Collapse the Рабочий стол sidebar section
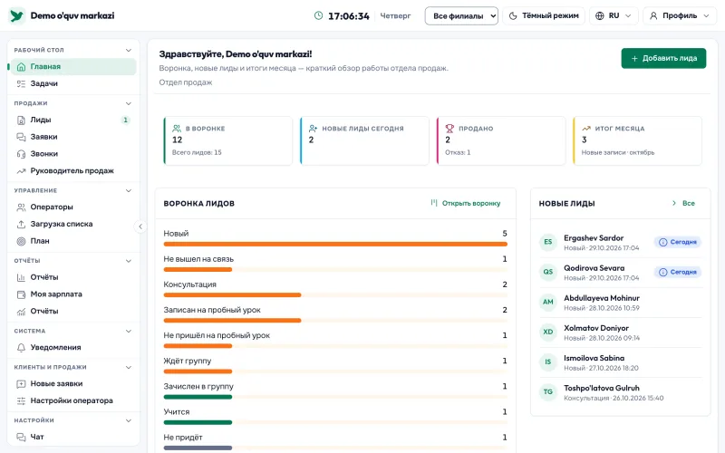Image resolution: width=725 pixels, height=453 pixels. pyautogui.click(x=73, y=50)
